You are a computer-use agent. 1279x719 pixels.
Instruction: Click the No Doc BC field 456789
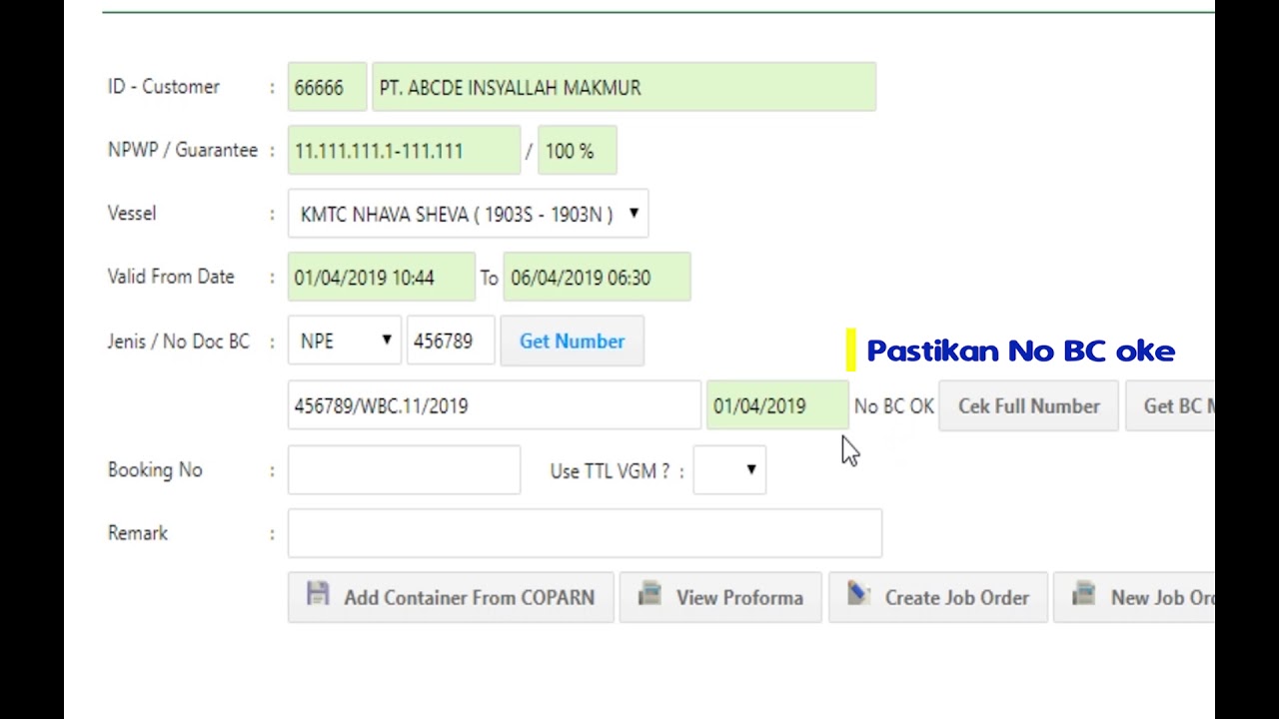click(450, 341)
